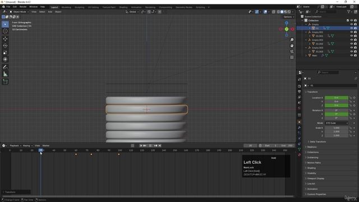The height and width of the screenshot is (202, 359).
Task: Click the pan view hand icon
Action: (292, 45)
